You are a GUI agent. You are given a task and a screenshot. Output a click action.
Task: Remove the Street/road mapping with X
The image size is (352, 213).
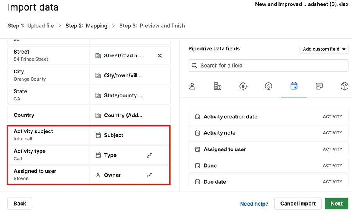pos(160,55)
